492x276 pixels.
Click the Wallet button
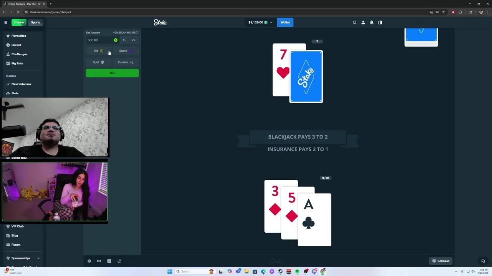[285, 22]
